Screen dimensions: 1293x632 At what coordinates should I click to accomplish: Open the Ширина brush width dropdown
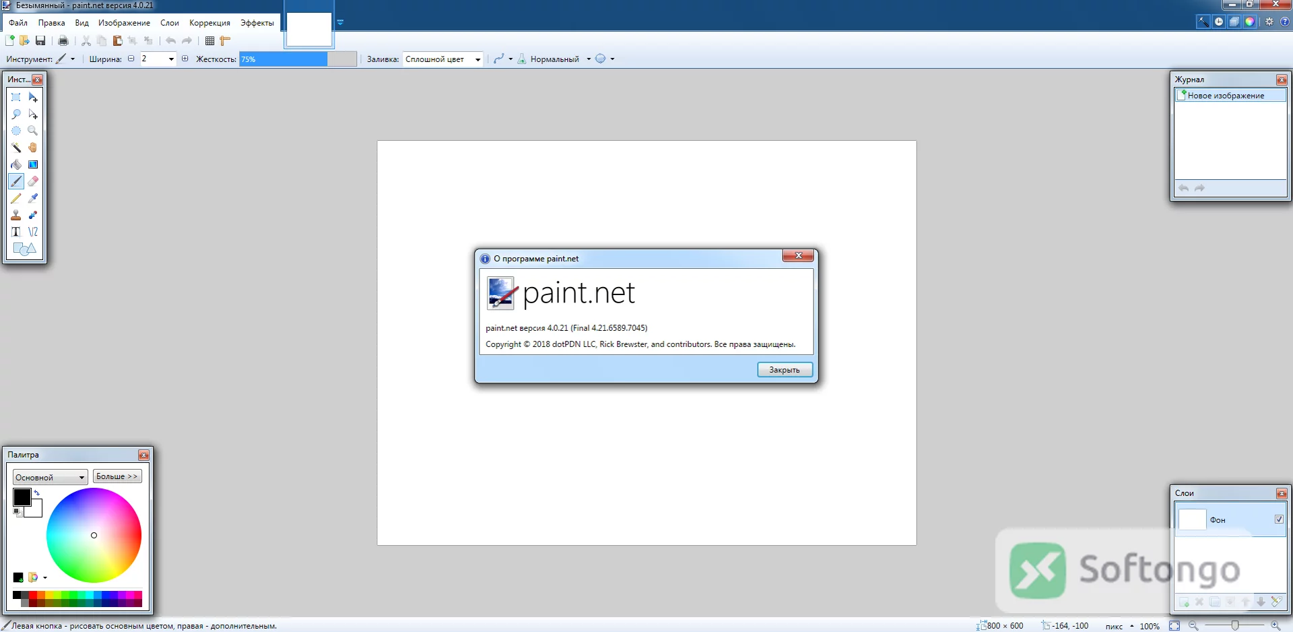pos(171,59)
